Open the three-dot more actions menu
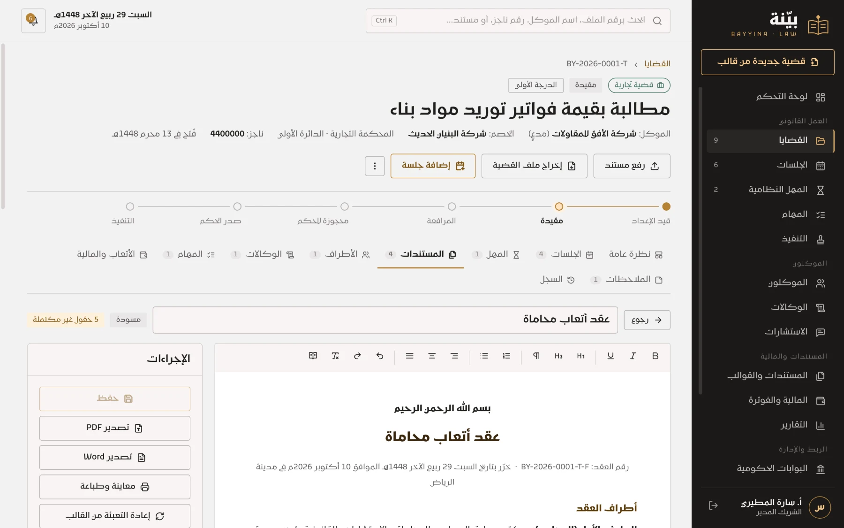Viewport: 844px width, 528px height. (x=375, y=166)
